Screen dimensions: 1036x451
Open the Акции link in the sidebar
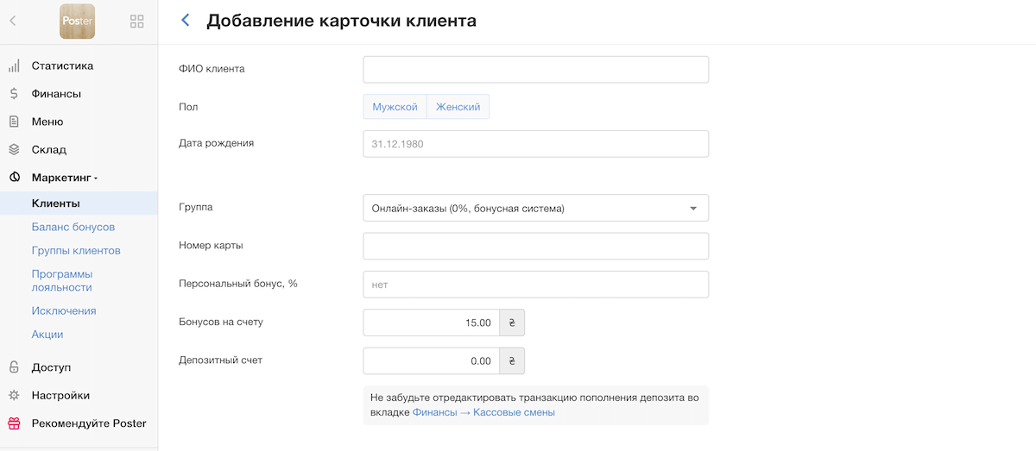pyautogui.click(x=47, y=335)
